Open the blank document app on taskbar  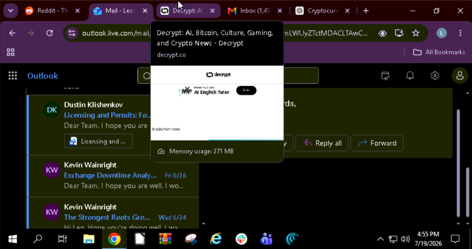[139, 239]
